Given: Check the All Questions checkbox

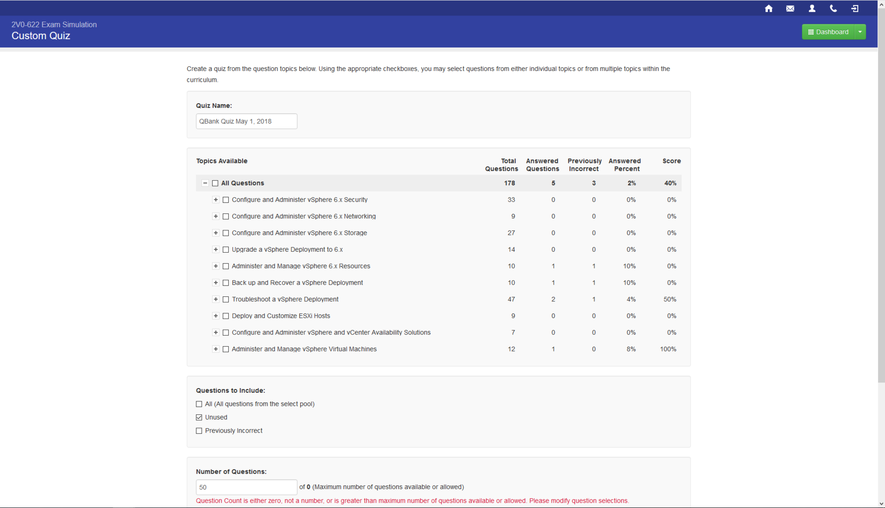Looking at the screenshot, I should [x=215, y=183].
